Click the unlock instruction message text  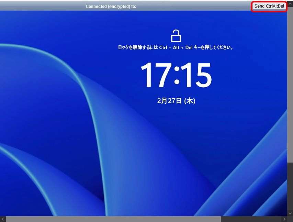coord(176,48)
